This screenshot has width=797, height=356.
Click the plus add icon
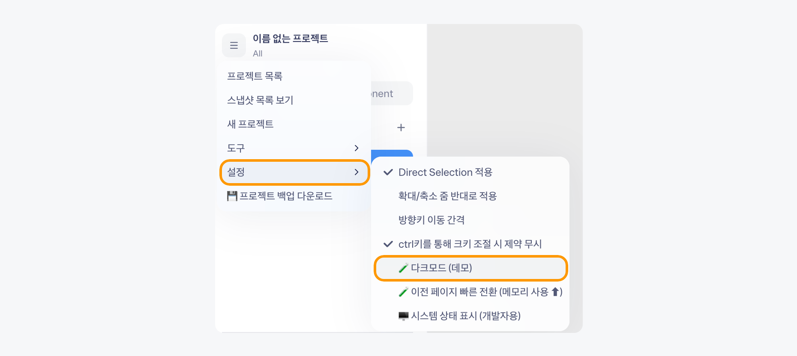(401, 128)
